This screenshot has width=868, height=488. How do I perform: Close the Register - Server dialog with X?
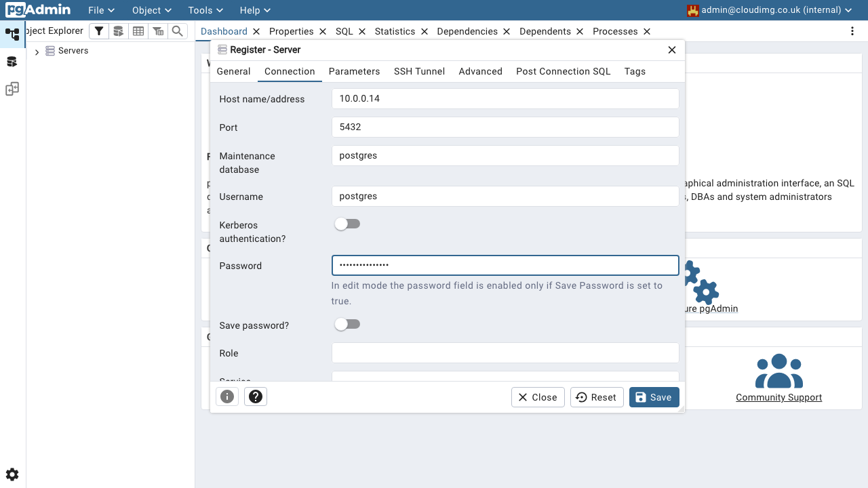pos(672,49)
